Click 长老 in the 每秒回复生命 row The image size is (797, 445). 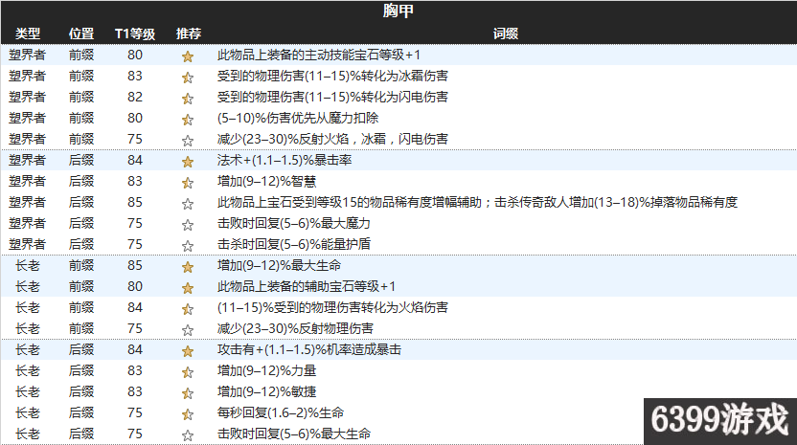click(28, 413)
